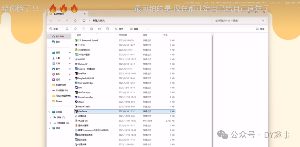Click the Share icon in toolbar

(x=99, y=29)
